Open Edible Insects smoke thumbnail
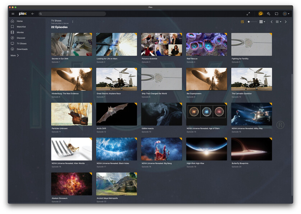 161,114
